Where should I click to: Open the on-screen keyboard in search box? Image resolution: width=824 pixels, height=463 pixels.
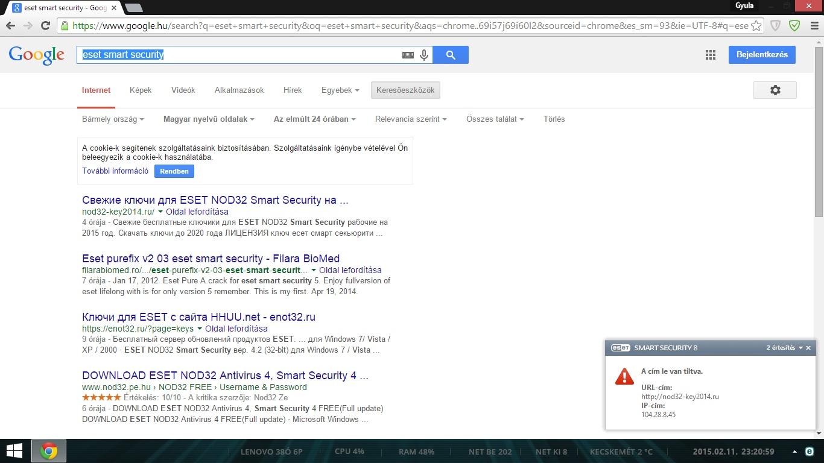[x=408, y=55]
